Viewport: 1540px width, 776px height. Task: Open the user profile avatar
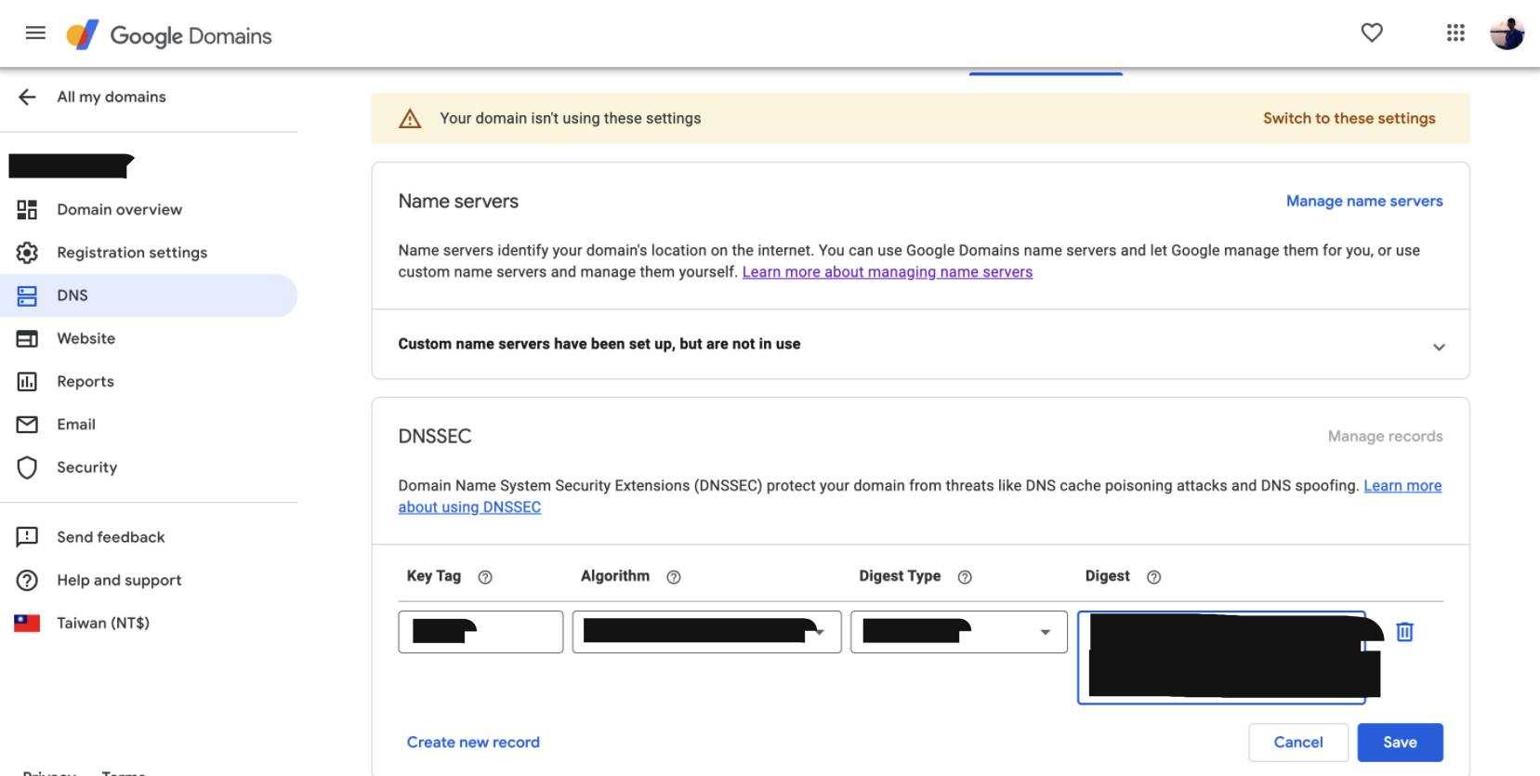point(1507,33)
